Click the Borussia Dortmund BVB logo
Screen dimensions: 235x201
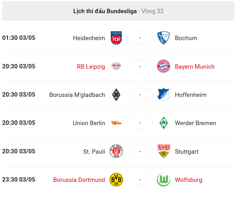[x=116, y=180]
